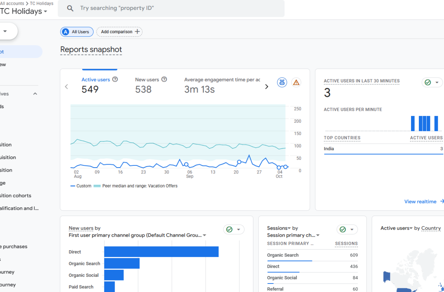Expand the TC Holidays property selector
444x292 pixels.
[x=24, y=11]
